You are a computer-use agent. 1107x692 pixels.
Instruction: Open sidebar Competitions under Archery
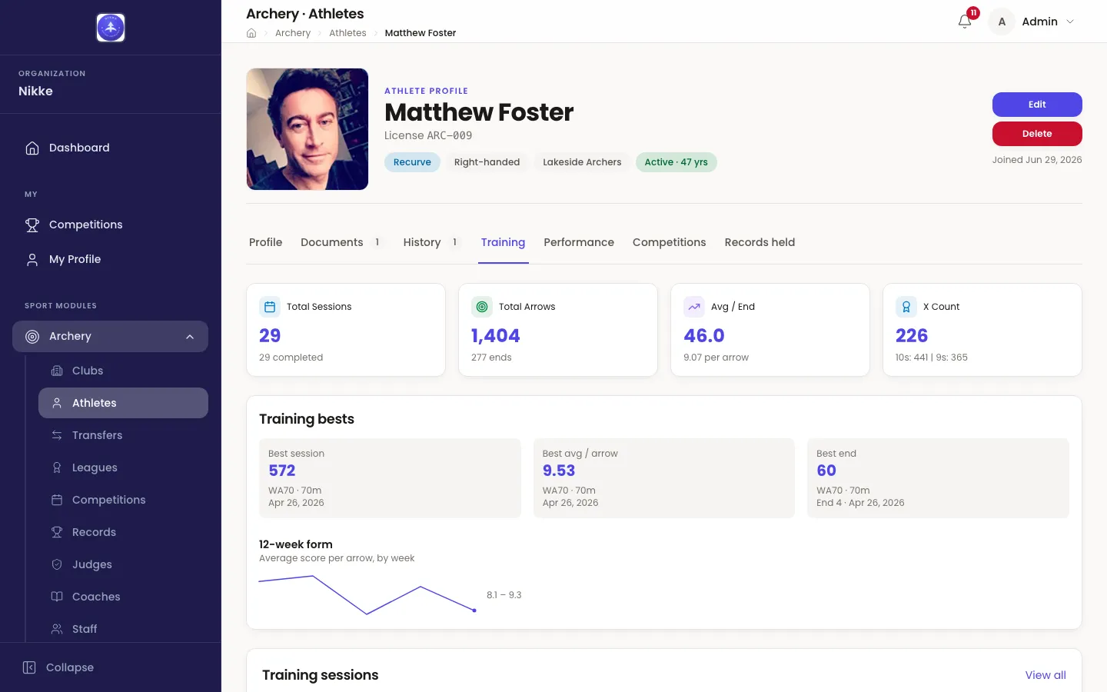pos(123,500)
